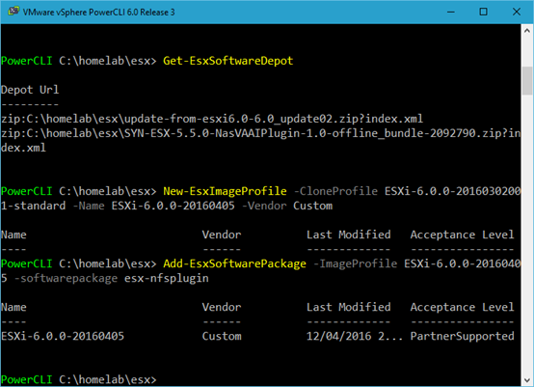Click the Add-EsxSoftwarePackage command text
Screen dimensions: 534x387
coord(234,263)
